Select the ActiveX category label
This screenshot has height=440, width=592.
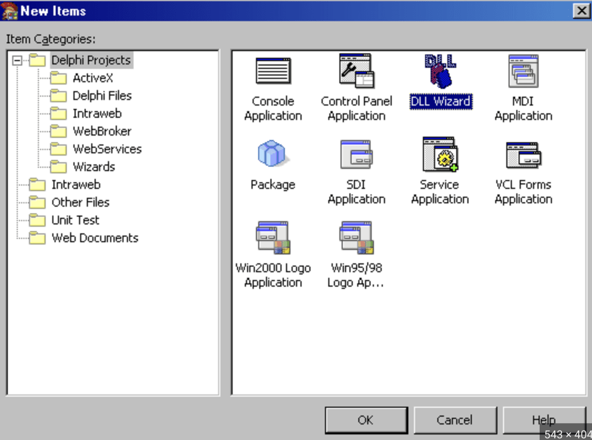click(93, 78)
